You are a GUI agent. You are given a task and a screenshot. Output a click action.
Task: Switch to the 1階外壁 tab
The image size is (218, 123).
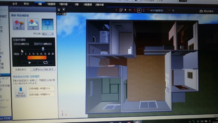point(63,4)
